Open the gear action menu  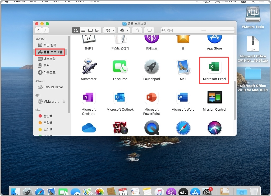coord(124,30)
